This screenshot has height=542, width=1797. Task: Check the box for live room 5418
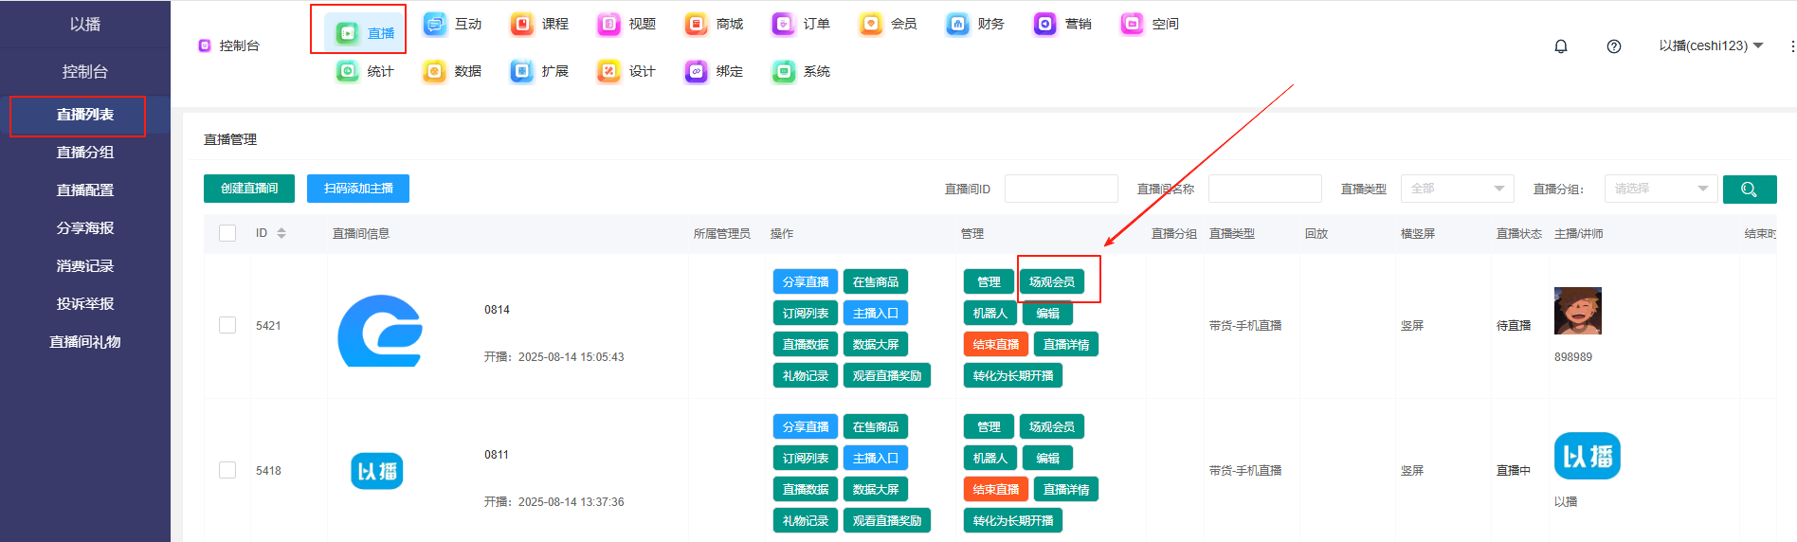pos(227,470)
